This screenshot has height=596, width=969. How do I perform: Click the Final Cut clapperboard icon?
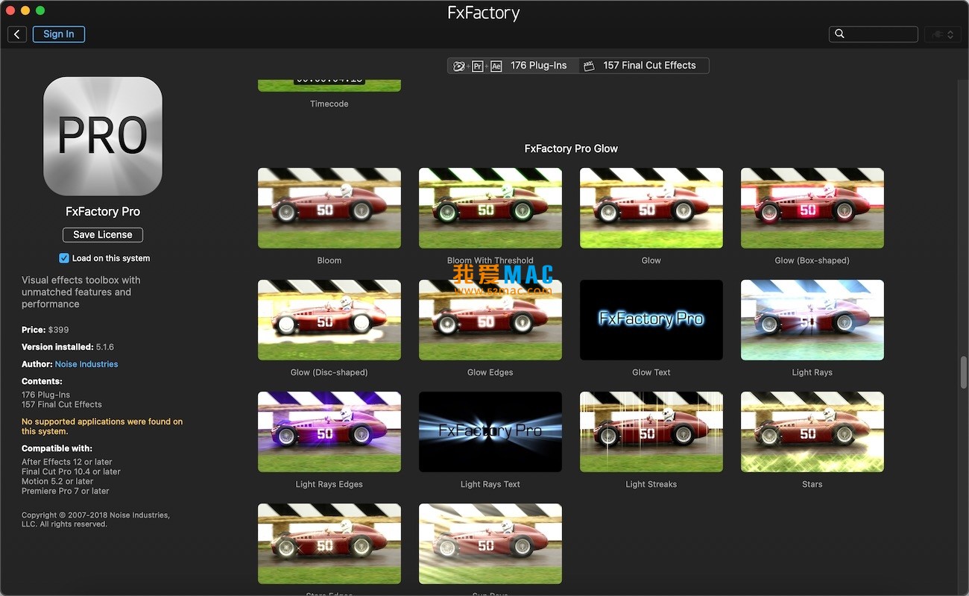(x=589, y=66)
